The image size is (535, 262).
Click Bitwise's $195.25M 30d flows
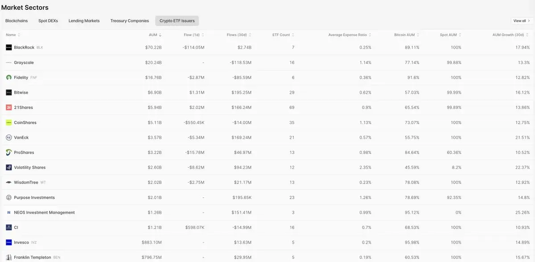(x=242, y=93)
